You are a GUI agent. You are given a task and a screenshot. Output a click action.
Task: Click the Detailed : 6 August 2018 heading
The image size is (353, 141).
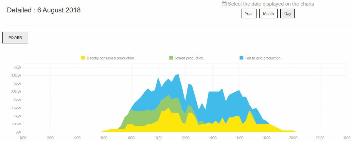click(44, 10)
